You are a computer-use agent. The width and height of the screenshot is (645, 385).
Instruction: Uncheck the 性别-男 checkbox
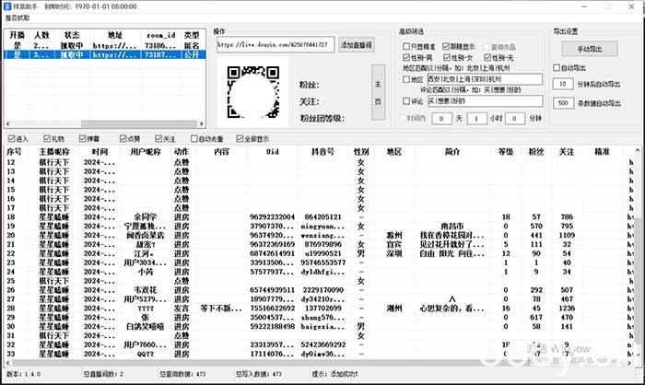point(417,58)
